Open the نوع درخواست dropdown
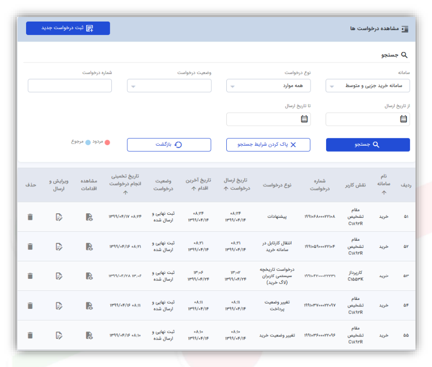The width and height of the screenshot is (432, 367). click(268, 86)
